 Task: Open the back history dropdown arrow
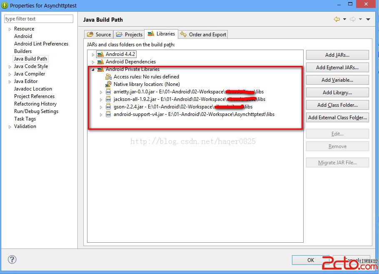point(345,19)
